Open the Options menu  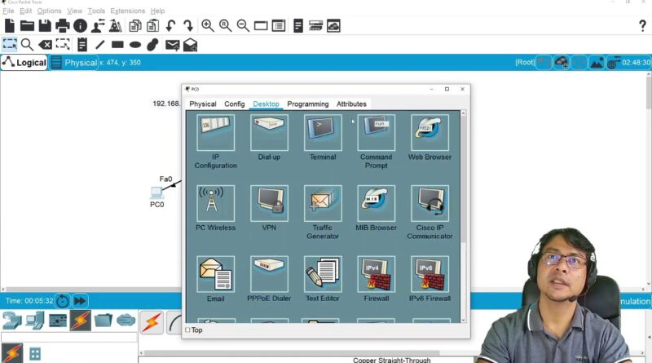click(x=49, y=11)
